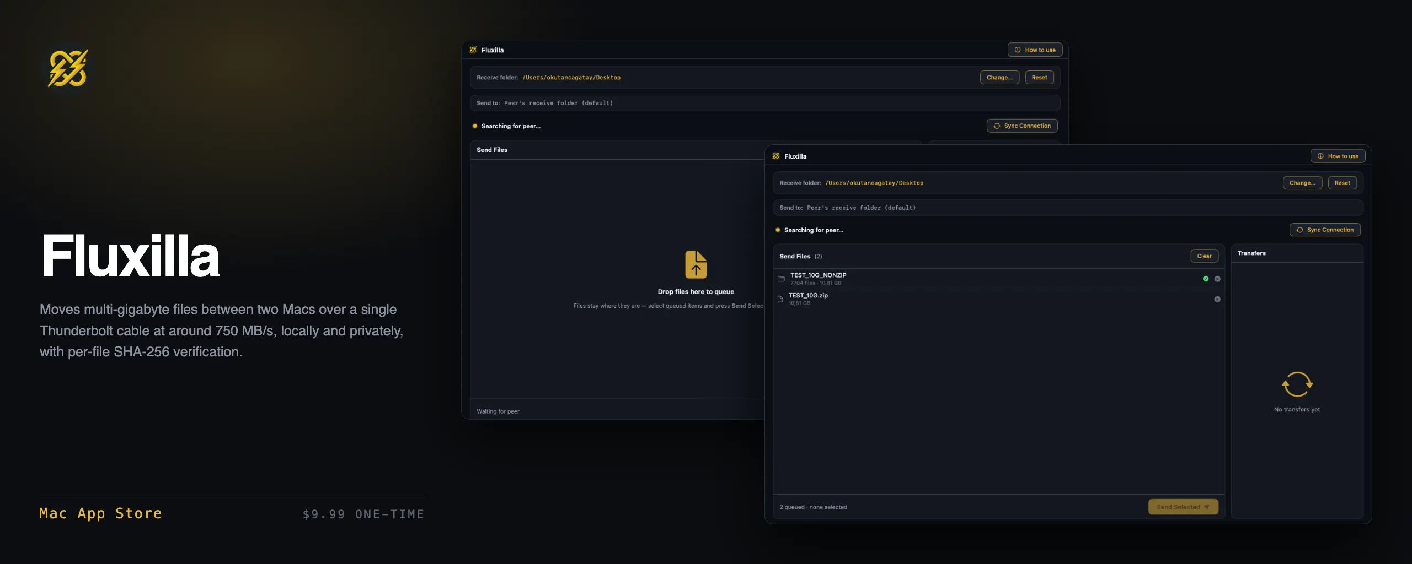1412x564 pixels.
Task: Click the Send Files (2) header in front window
Action: [x=800, y=256]
